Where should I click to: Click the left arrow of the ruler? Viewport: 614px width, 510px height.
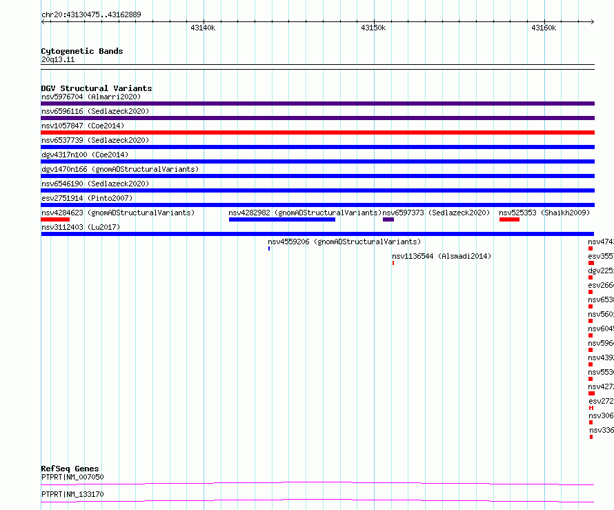[x=43, y=21]
